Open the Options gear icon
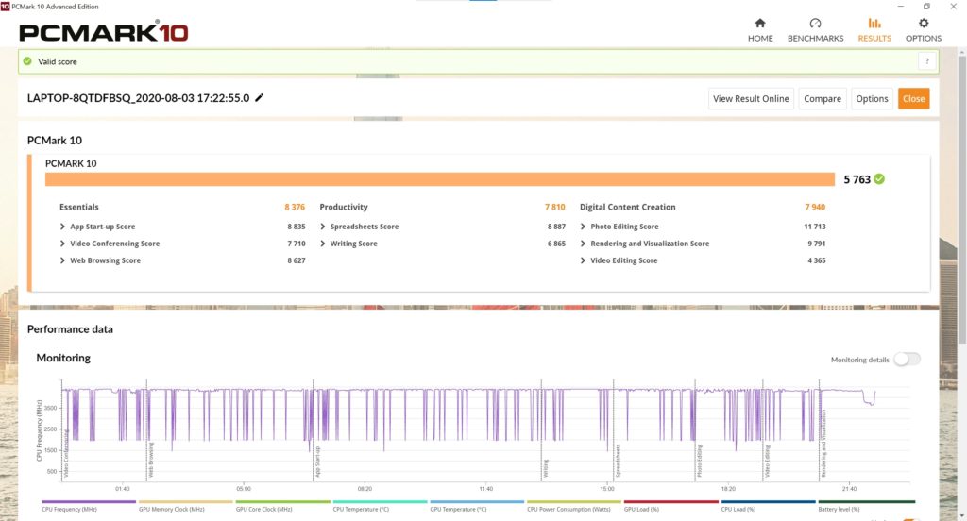This screenshot has height=521, width=967. pyautogui.click(x=923, y=24)
